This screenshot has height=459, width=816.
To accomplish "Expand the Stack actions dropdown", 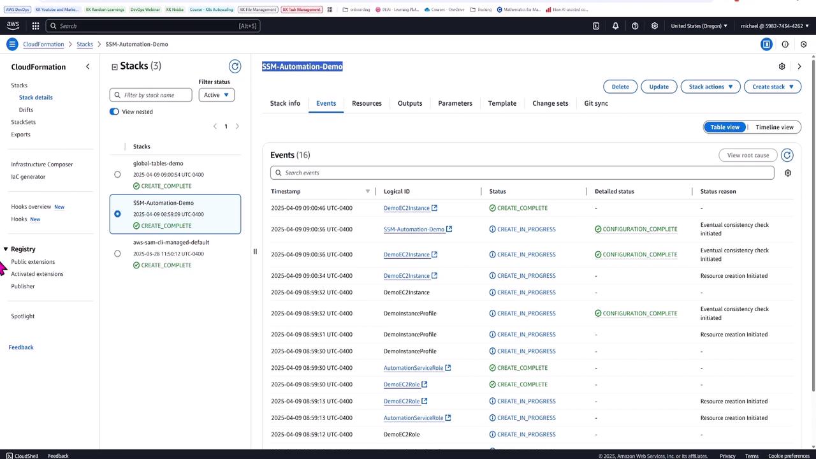I will 710,87.
